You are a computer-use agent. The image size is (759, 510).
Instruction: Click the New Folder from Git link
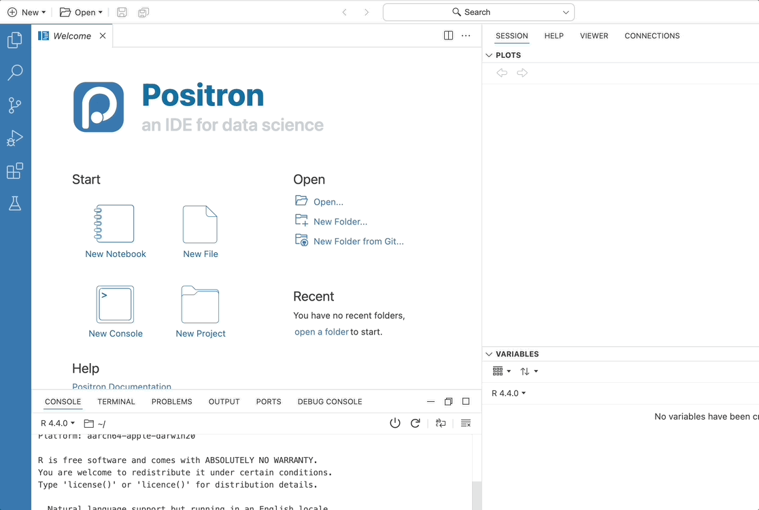pyautogui.click(x=358, y=241)
